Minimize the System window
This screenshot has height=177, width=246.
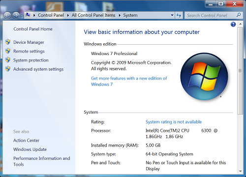pos(211,3)
